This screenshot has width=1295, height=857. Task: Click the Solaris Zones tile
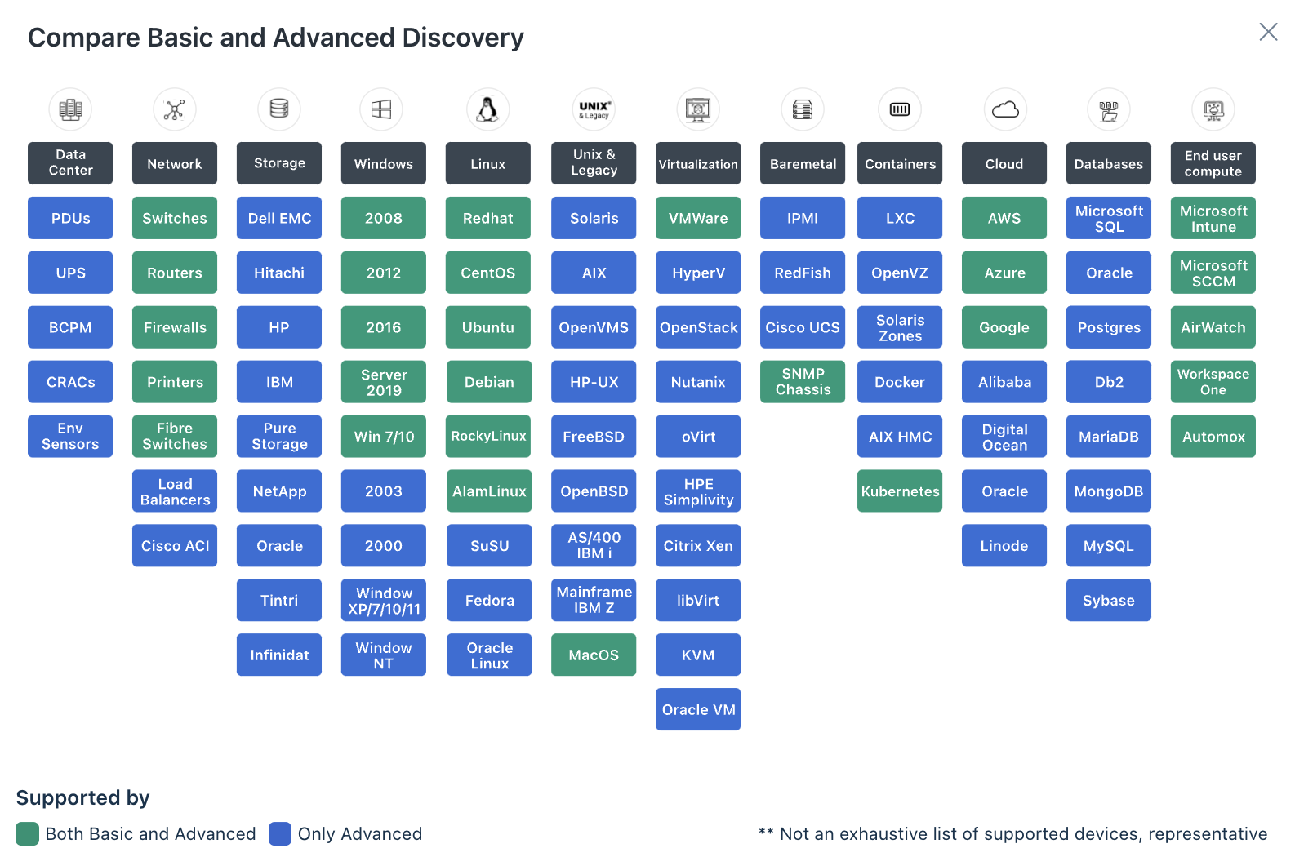pyautogui.click(x=900, y=327)
